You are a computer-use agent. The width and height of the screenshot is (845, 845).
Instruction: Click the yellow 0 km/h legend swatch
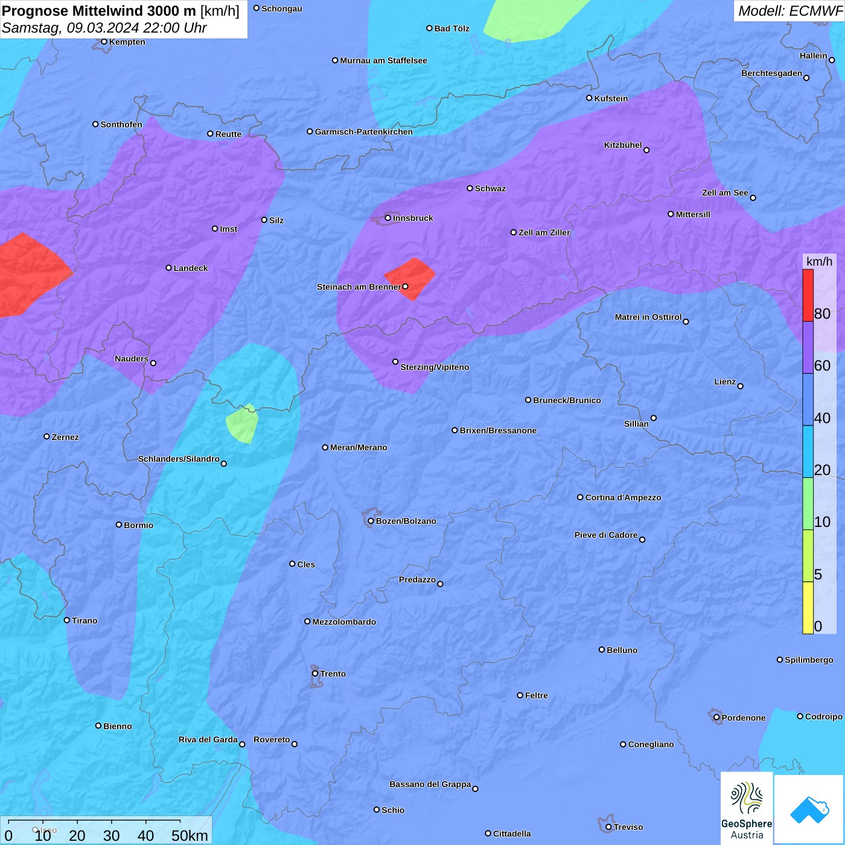tap(808, 608)
